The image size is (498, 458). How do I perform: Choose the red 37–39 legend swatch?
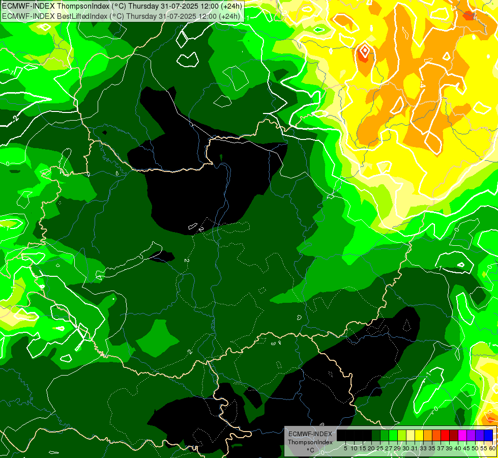pyautogui.click(x=445, y=435)
